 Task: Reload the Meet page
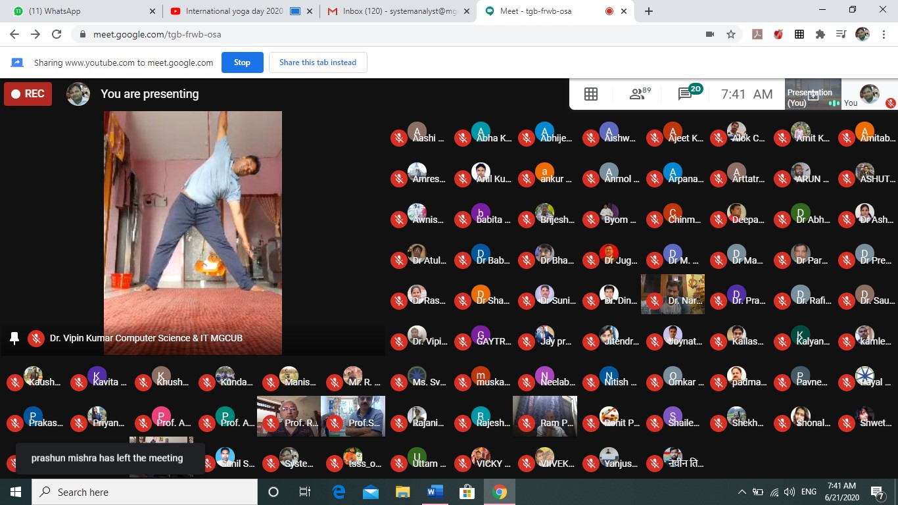coord(57,34)
